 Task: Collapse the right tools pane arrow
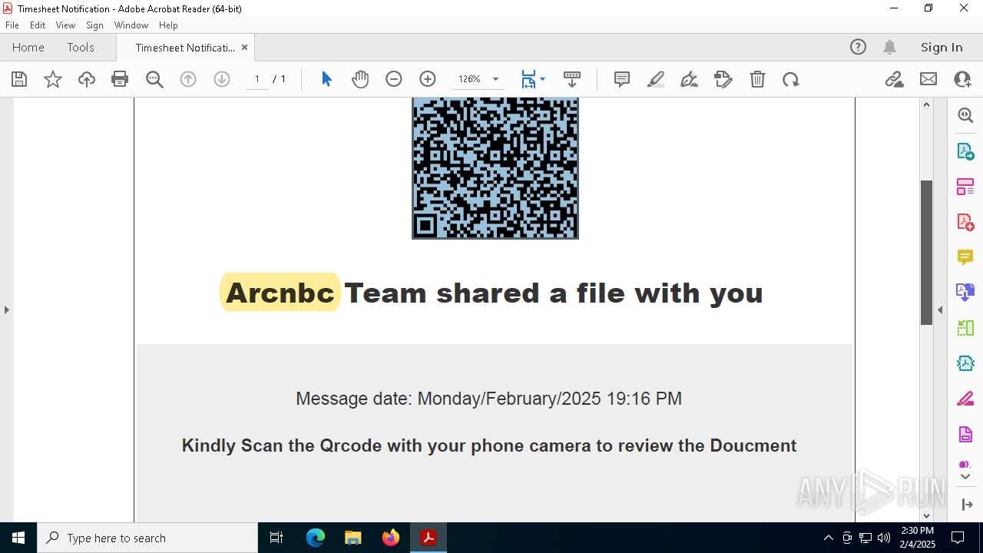point(940,310)
